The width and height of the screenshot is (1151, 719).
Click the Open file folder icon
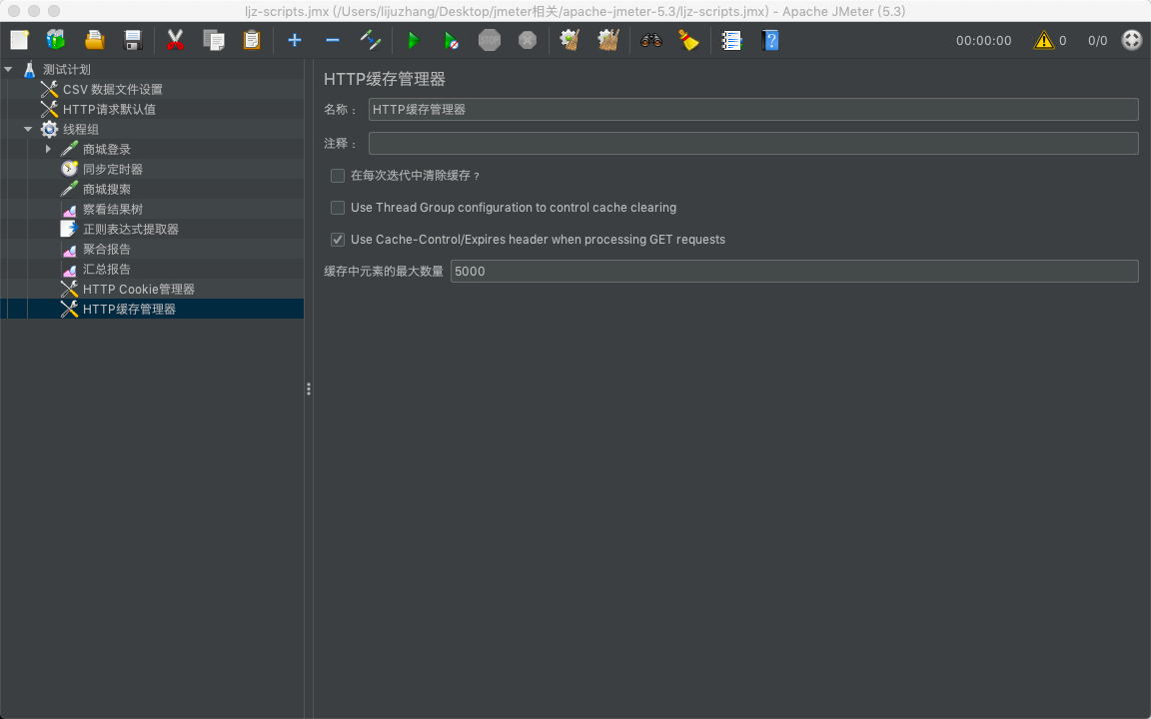[x=95, y=40]
